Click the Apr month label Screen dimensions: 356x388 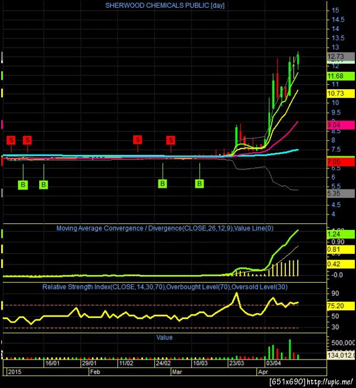(263, 372)
